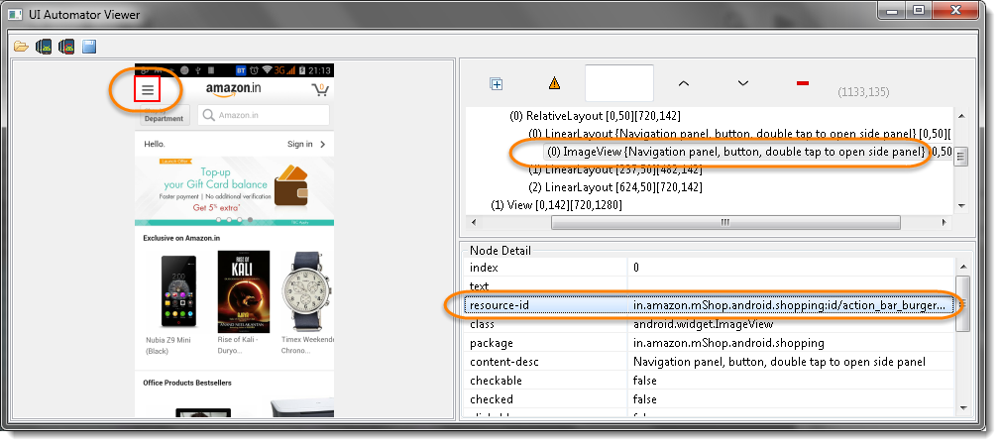Click the Sign in link in the preview
The width and height of the screenshot is (1001, 446).
[306, 144]
